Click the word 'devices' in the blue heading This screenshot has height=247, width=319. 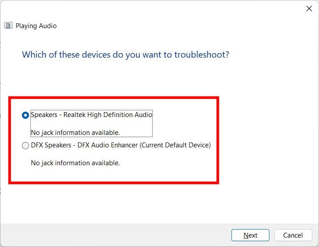click(96, 54)
